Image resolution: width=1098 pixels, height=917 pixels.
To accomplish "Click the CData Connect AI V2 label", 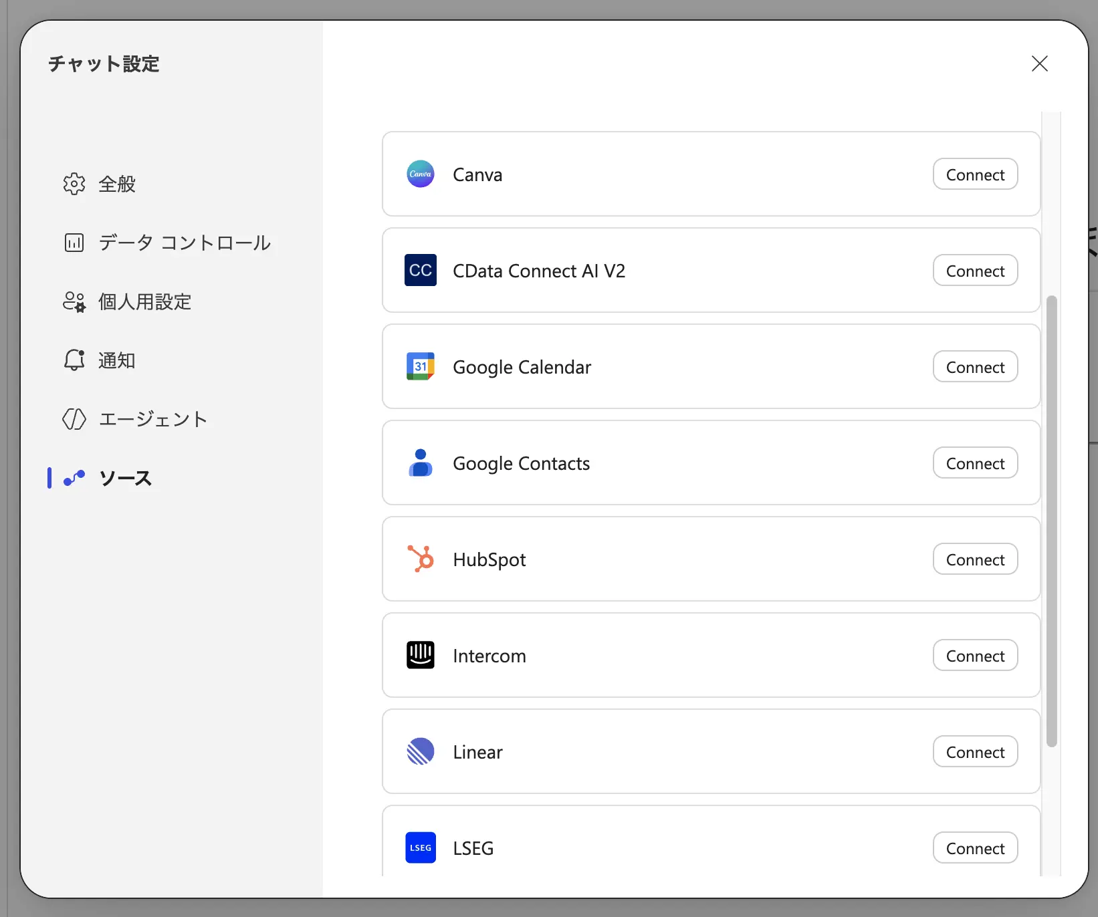I will [x=539, y=271].
